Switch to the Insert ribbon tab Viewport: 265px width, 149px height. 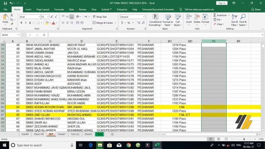tap(29, 10)
